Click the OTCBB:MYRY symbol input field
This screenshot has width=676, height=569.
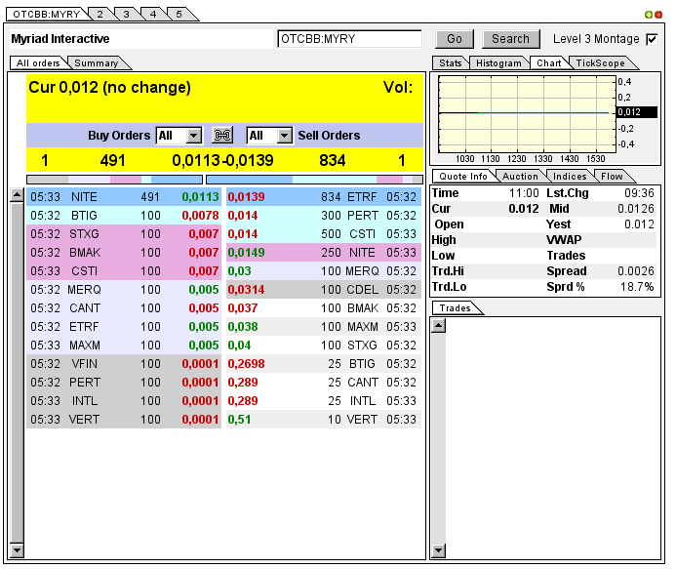click(x=349, y=39)
